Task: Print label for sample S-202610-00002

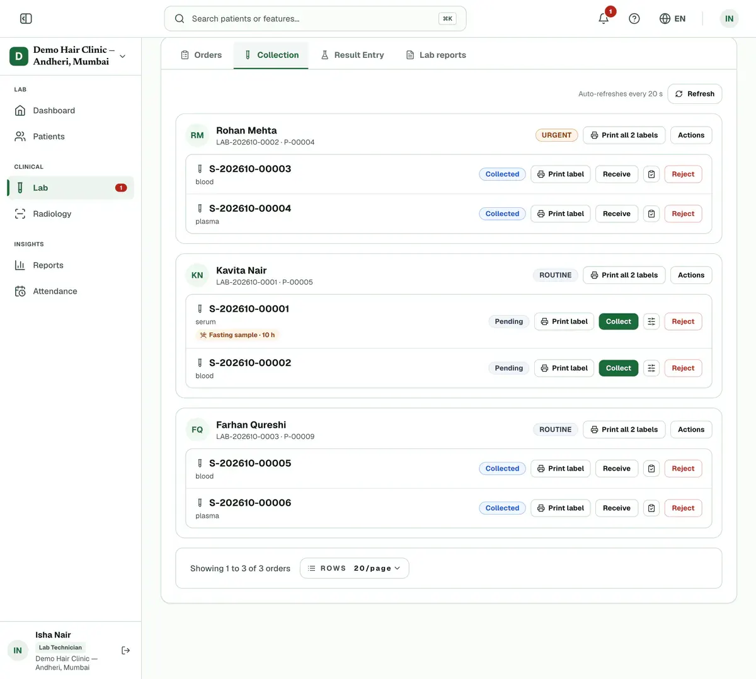Action: pos(564,368)
